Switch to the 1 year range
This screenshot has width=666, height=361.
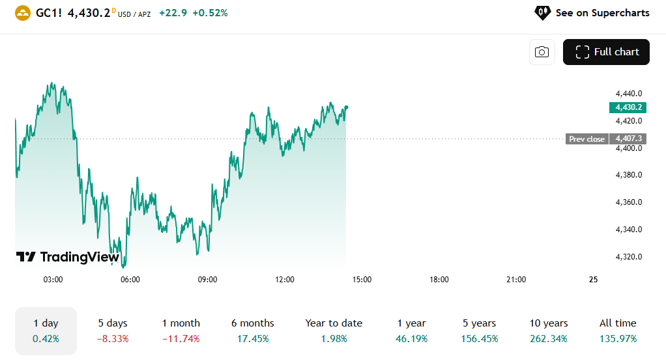point(412,330)
